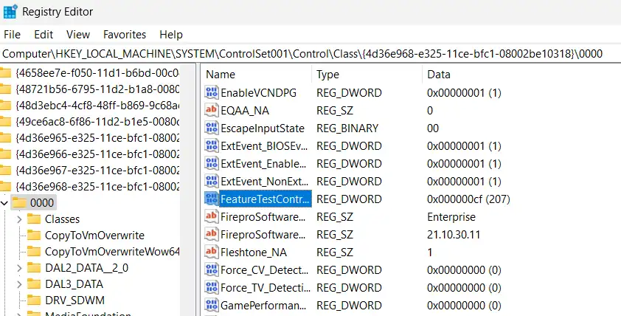Select the {4d36e968-e325-11ce... key
The height and width of the screenshot is (316, 621).
click(97, 187)
